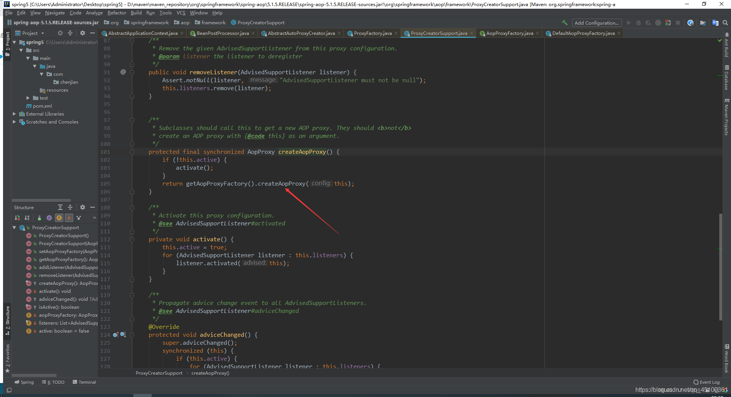This screenshot has height=397, width=731.
Task: Click the editor vertical scrollbar thumb
Action: [720, 267]
